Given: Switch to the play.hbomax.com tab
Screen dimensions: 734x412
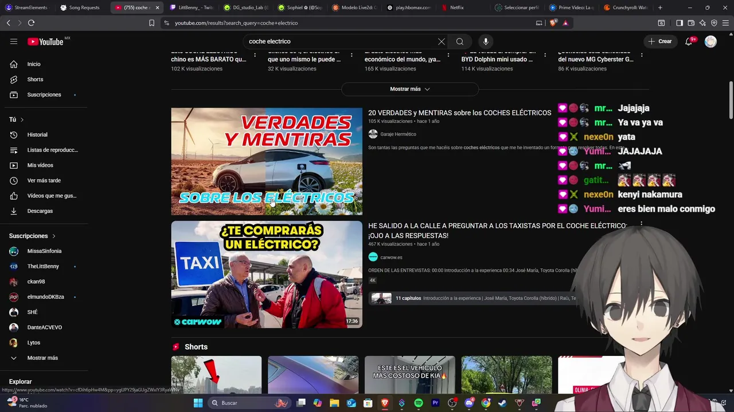Looking at the screenshot, I should (409, 7).
